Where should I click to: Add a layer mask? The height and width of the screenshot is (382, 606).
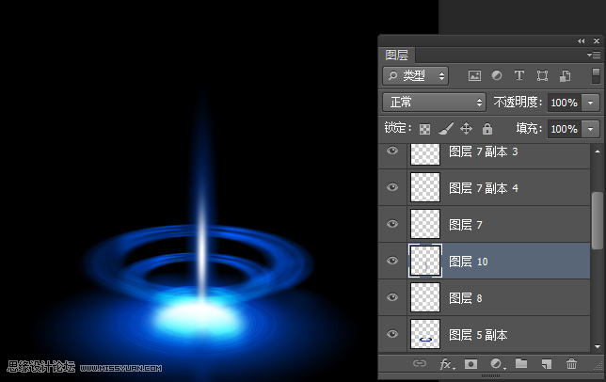(x=470, y=364)
